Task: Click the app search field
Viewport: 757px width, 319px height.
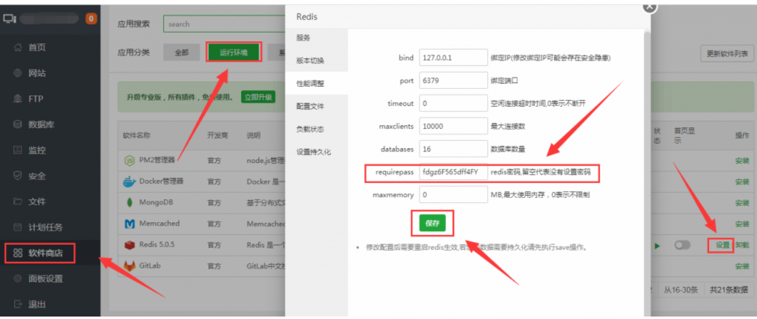Action: point(224,24)
